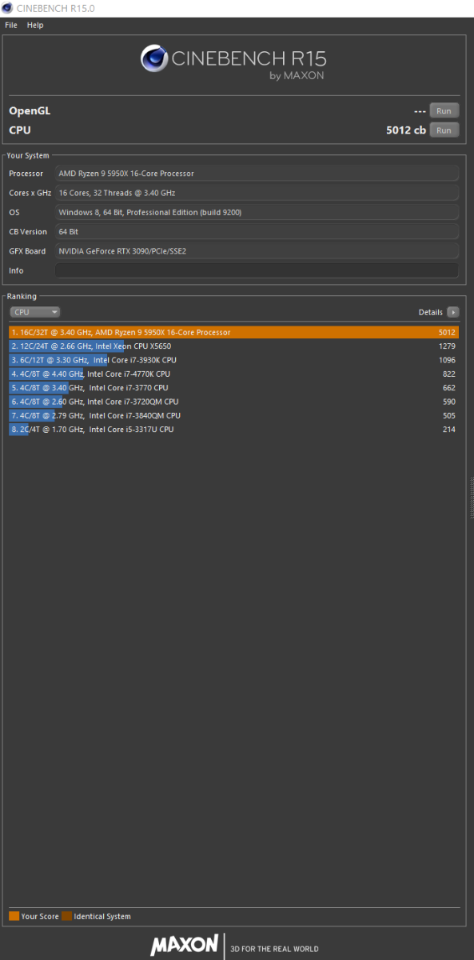Select the Core i7-4770K ranking row
474x960 pixels.
[x=233, y=374]
